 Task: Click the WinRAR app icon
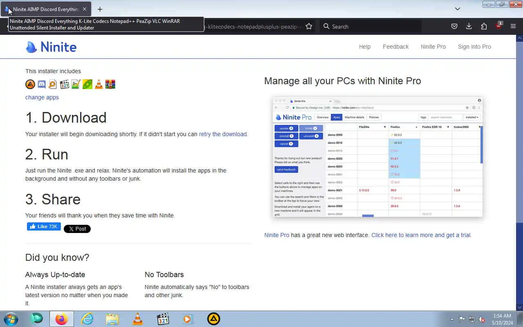110,84
